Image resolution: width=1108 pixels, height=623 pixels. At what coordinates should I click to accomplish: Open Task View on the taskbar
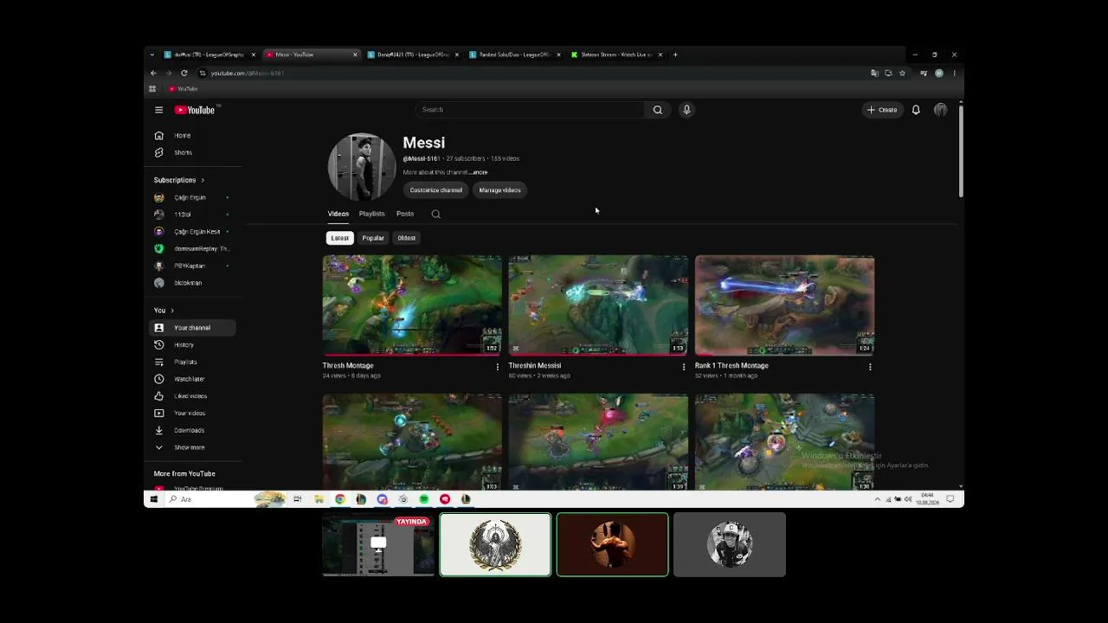click(297, 499)
